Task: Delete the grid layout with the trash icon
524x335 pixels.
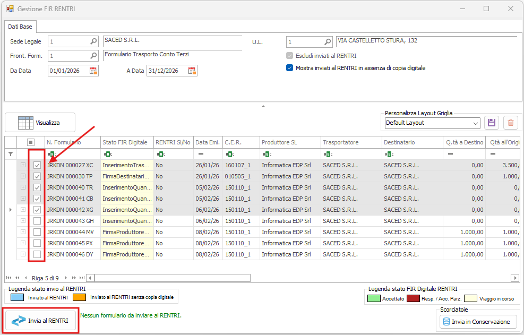Action: point(511,123)
